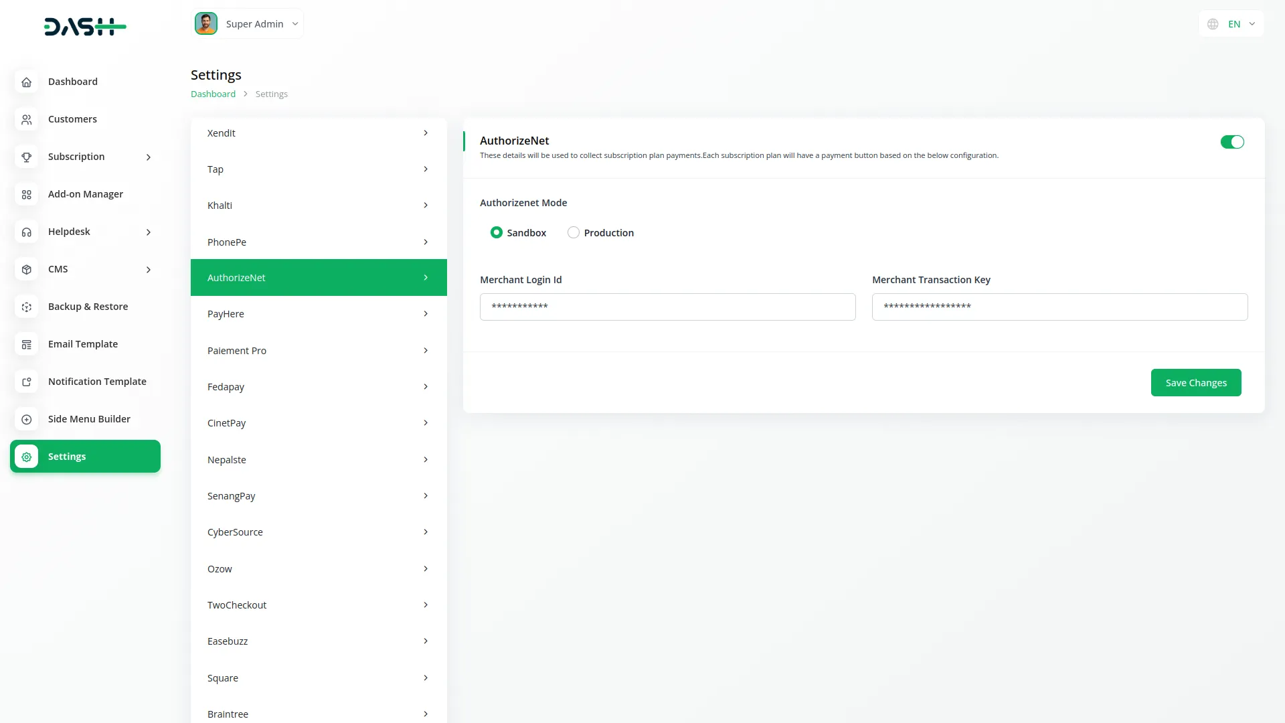Click the Backup & Restore icon
The image size is (1285, 723).
26,307
